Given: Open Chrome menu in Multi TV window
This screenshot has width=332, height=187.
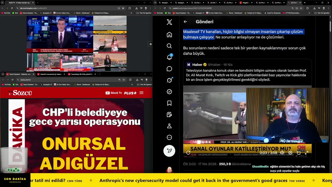Looking at the screenshot, I should [150, 8].
